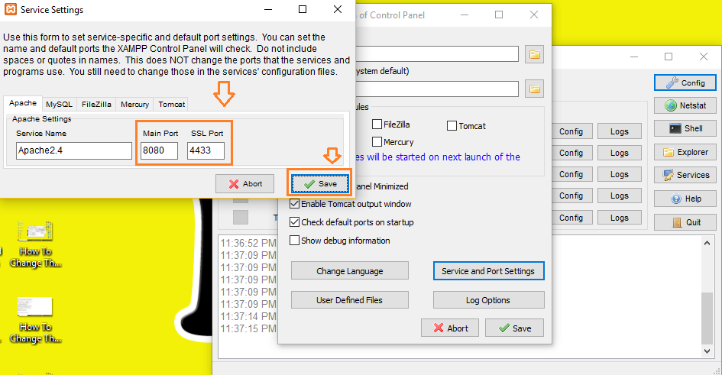
Task: Click Save in the Configuration window
Action: click(x=514, y=328)
